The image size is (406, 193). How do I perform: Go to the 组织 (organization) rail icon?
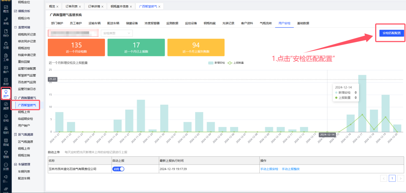pos(6,130)
